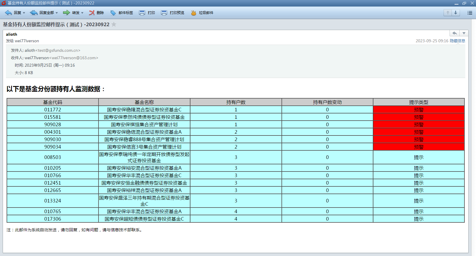
Task: Click the 基金代码 column header
Action: (x=53, y=102)
